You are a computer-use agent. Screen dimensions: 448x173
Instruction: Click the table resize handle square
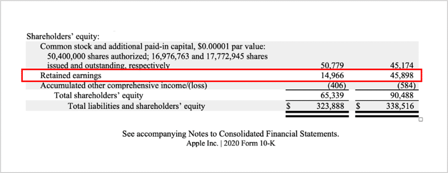pyautogui.click(x=420, y=119)
